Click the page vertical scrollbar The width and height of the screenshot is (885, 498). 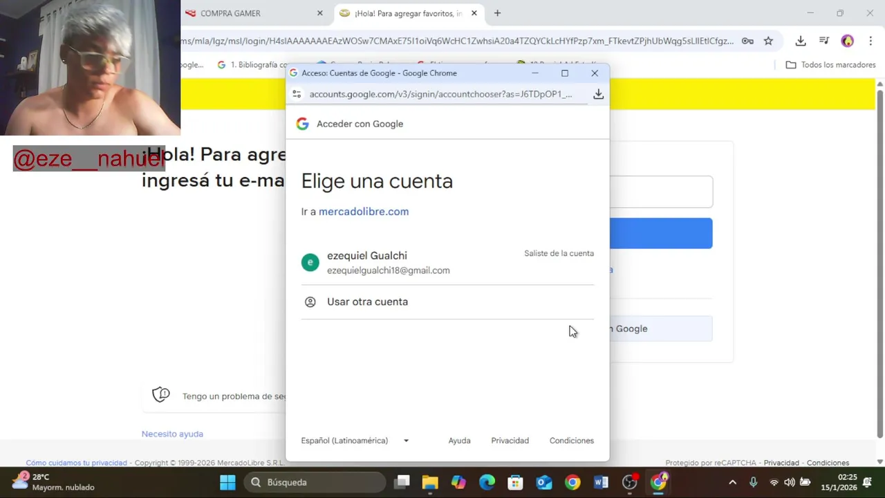880,263
